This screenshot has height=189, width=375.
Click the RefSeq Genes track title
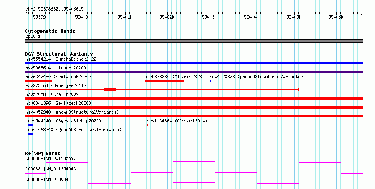pyautogui.click(x=43, y=153)
